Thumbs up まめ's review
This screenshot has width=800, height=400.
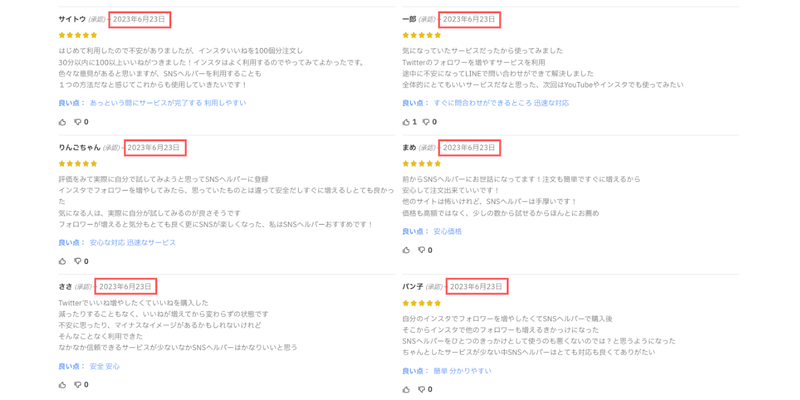[406, 250]
